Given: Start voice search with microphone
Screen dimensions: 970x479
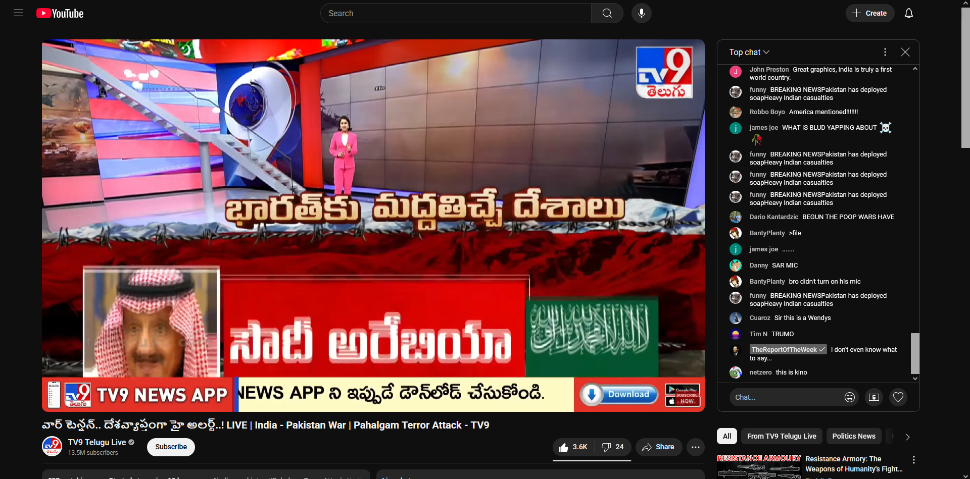Looking at the screenshot, I should [642, 13].
